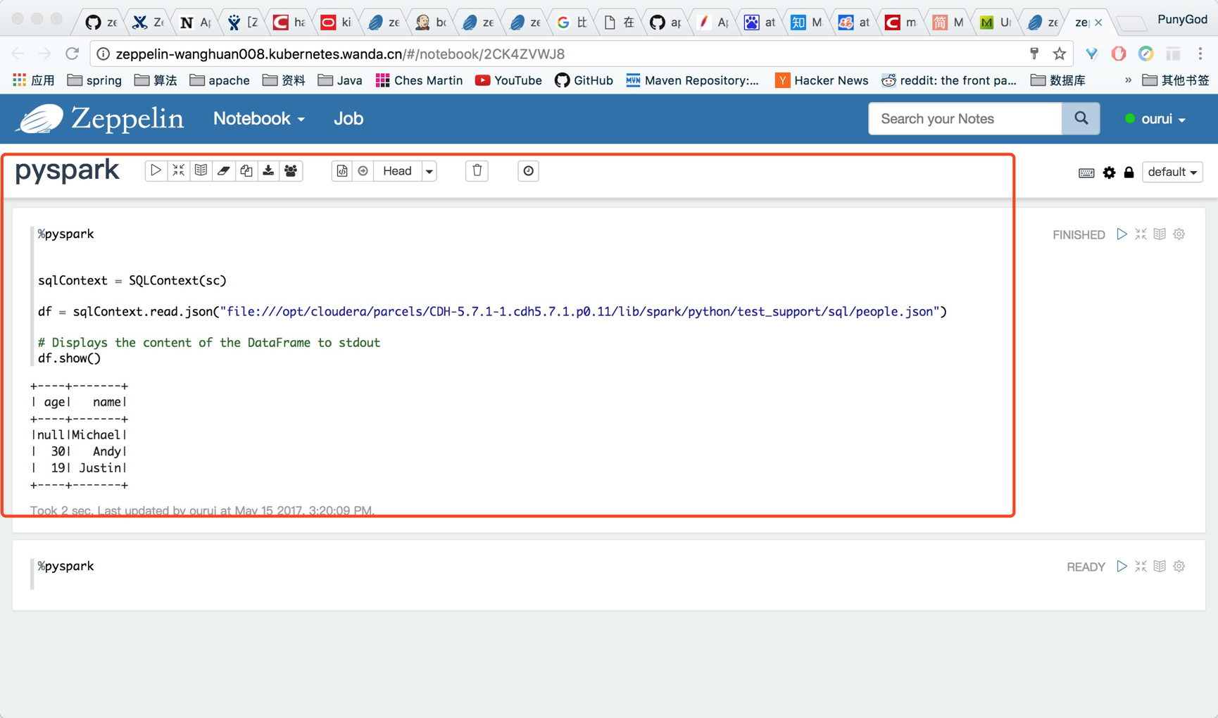1218x718 pixels.
Task: Toggle editor visibility on the FINISHED paragraph
Action: (1141, 234)
